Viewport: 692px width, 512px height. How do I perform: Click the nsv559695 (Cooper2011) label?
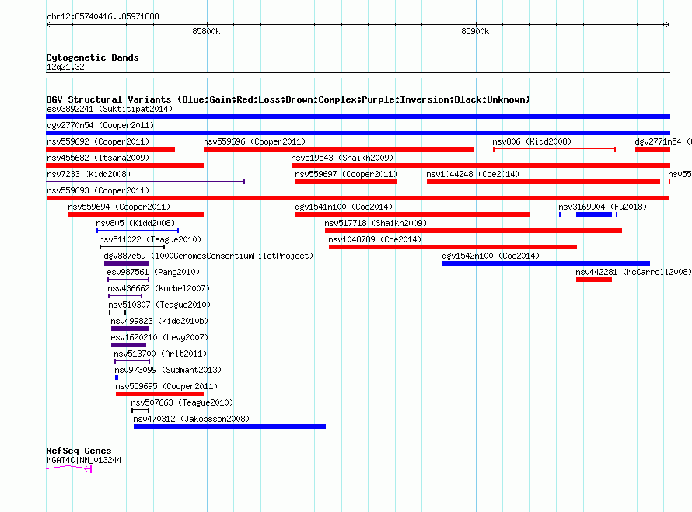click(x=166, y=386)
